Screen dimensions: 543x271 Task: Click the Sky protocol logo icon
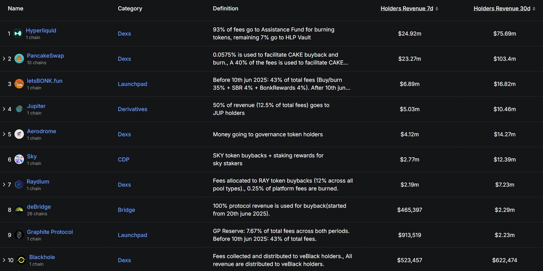(19, 160)
